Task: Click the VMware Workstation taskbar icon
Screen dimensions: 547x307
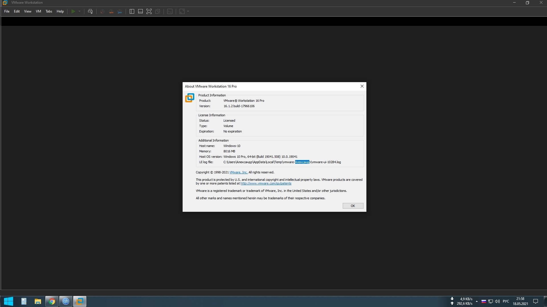Action: pos(80,301)
